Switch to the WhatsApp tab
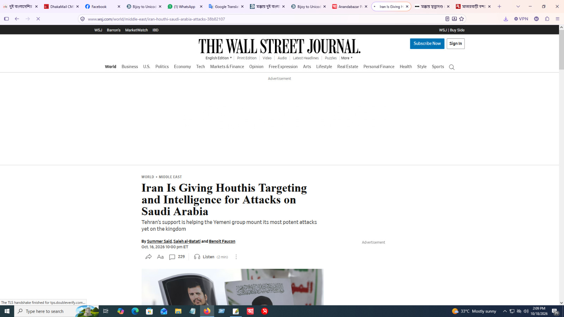 [x=184, y=6]
